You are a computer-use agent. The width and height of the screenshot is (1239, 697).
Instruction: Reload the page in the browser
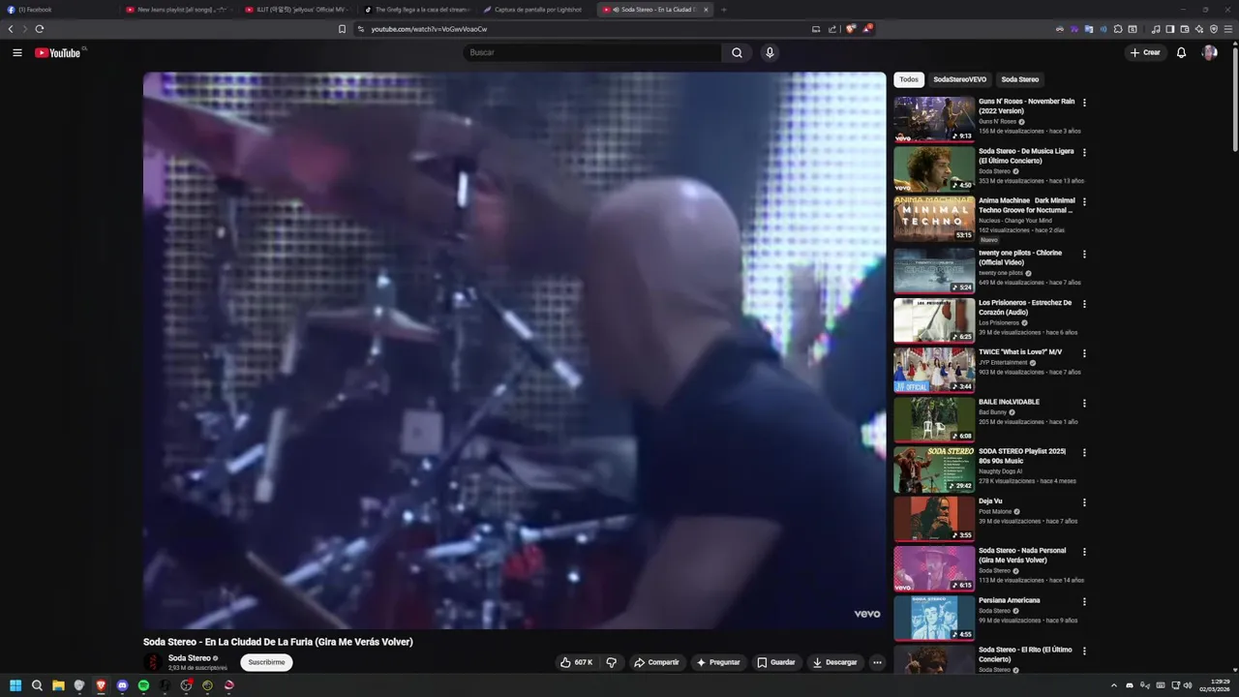pos(40,29)
